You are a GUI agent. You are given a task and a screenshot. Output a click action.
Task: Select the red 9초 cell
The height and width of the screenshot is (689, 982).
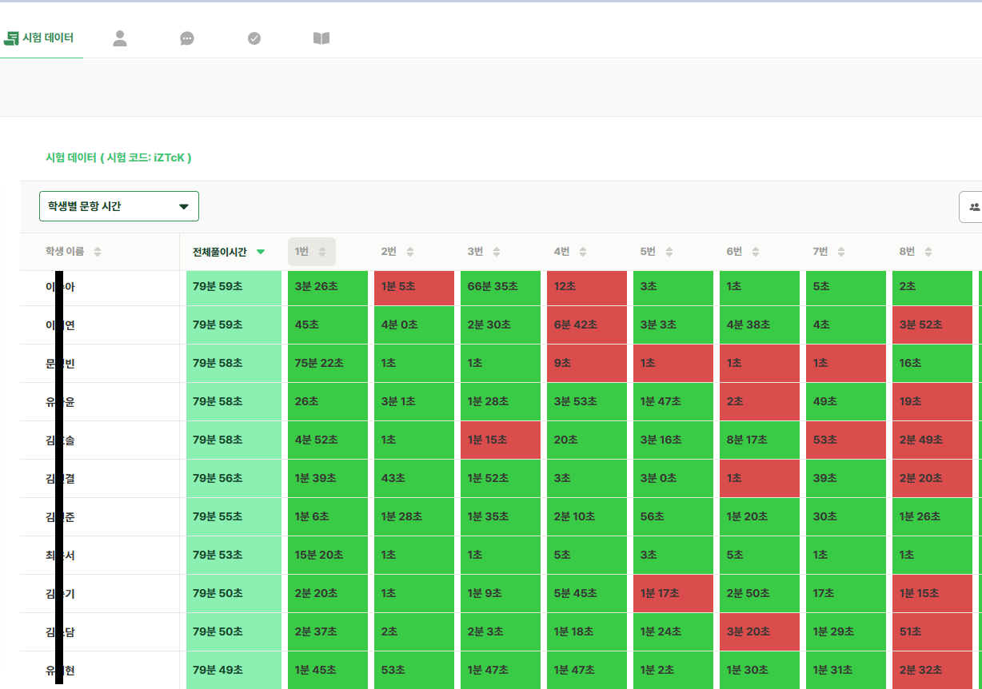pos(587,363)
